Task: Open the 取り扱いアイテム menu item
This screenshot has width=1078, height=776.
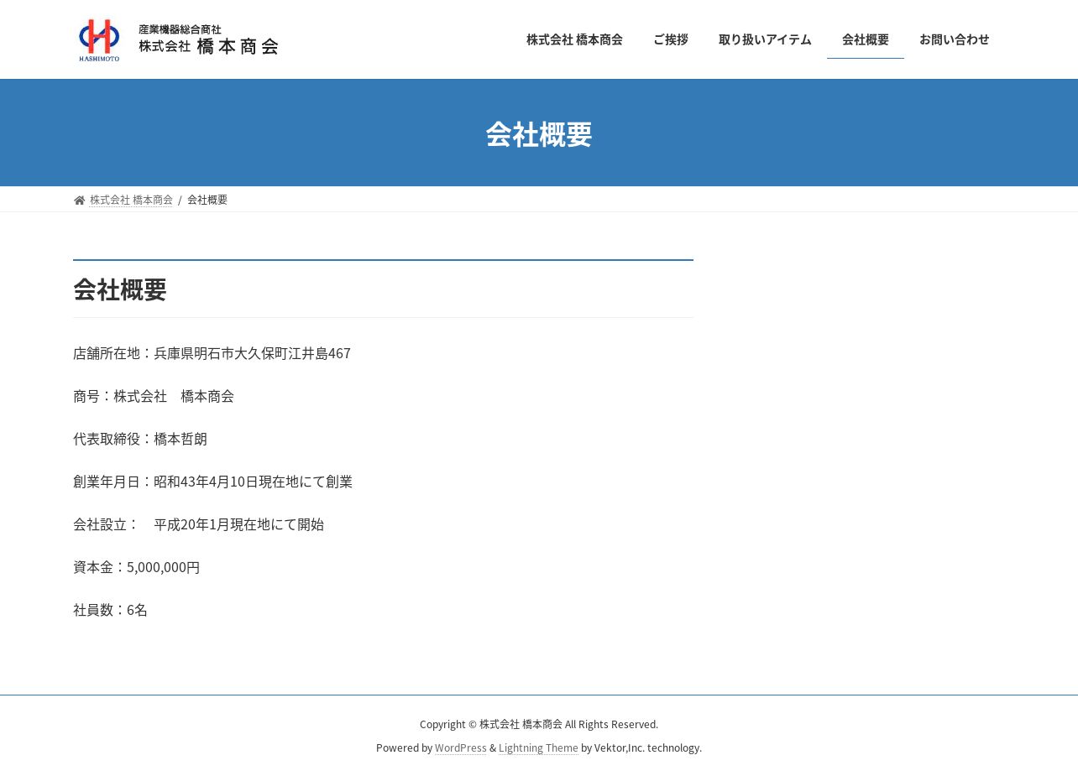Action: [x=765, y=39]
